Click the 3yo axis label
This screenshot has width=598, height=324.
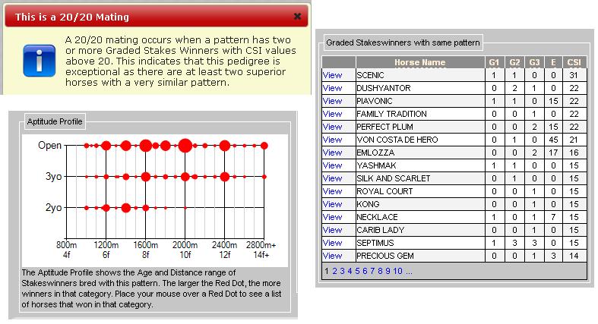(53, 177)
